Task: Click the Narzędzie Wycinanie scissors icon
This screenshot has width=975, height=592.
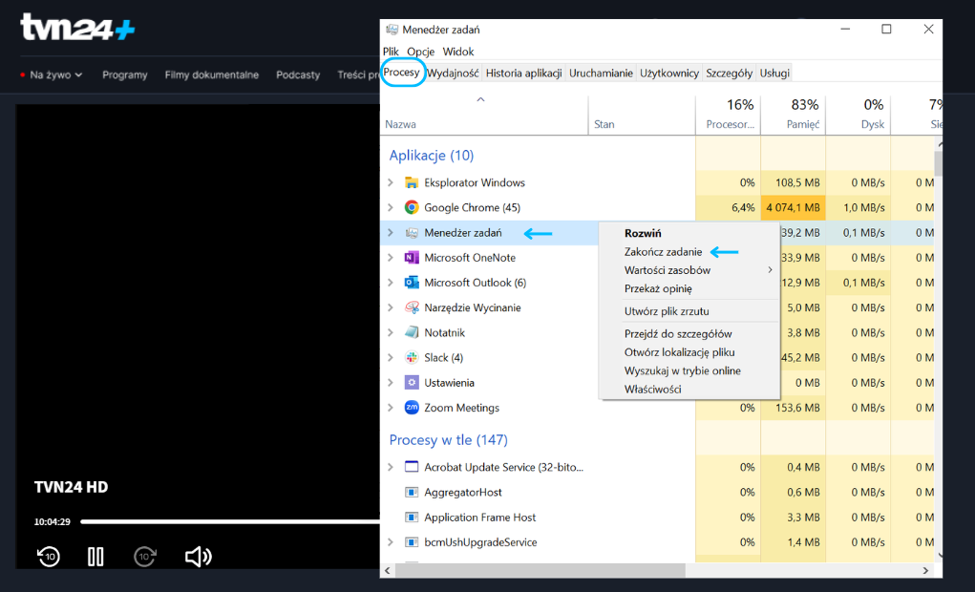Action: [412, 307]
